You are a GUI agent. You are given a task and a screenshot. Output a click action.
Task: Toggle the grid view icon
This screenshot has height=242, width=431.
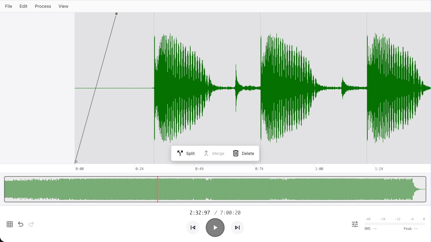10,224
